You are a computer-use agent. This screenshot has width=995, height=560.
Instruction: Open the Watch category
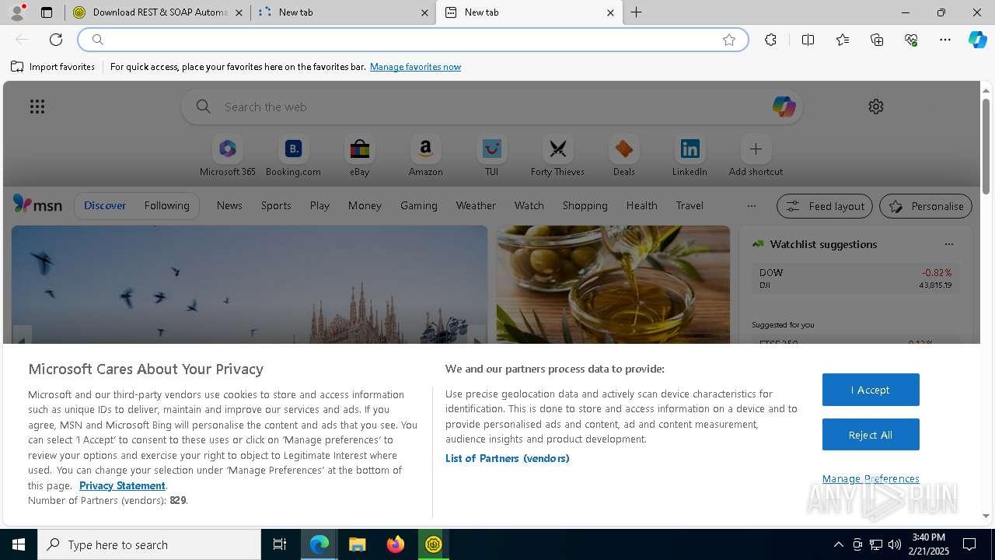[529, 205]
